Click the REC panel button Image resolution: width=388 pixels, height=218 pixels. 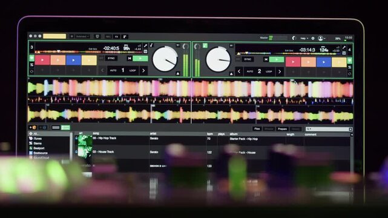coord(108,36)
